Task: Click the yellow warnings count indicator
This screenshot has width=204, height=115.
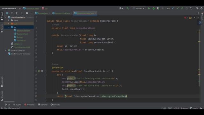Action: 191,18
